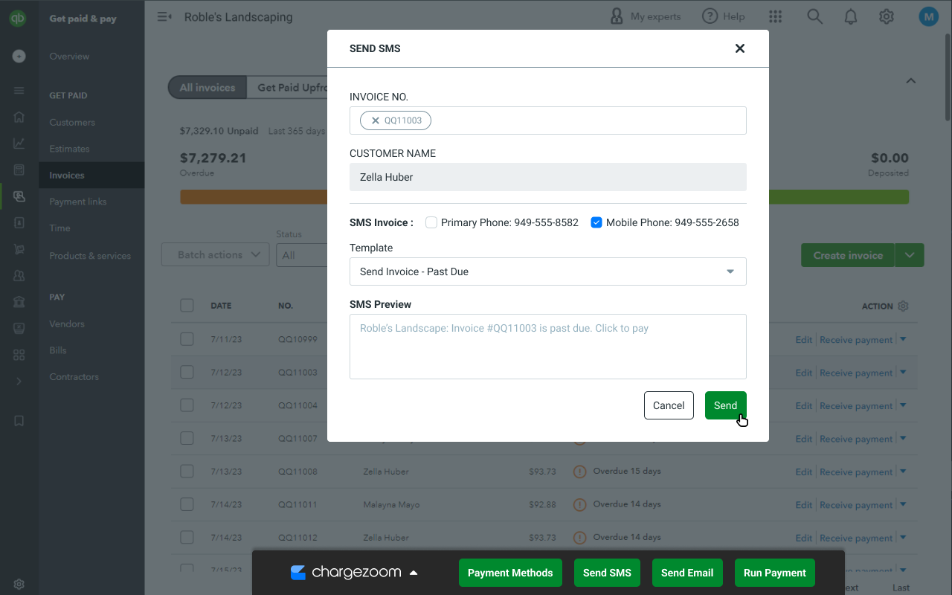Open the top bar settings gear
This screenshot has width=952, height=595.
pyautogui.click(x=886, y=16)
